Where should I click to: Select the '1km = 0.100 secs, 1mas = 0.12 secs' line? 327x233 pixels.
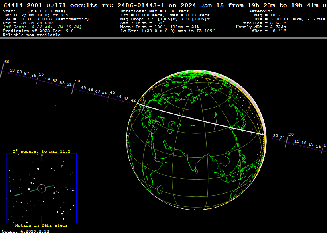(x=165, y=15)
